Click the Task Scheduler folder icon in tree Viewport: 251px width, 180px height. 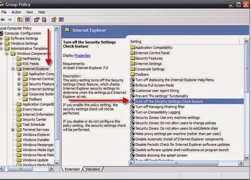tap(19, 124)
